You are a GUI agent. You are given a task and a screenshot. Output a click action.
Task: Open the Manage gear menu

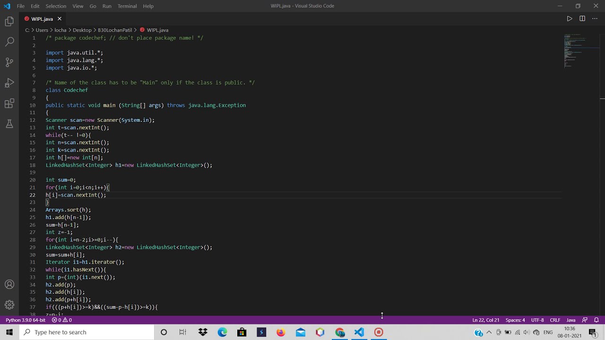(9, 305)
